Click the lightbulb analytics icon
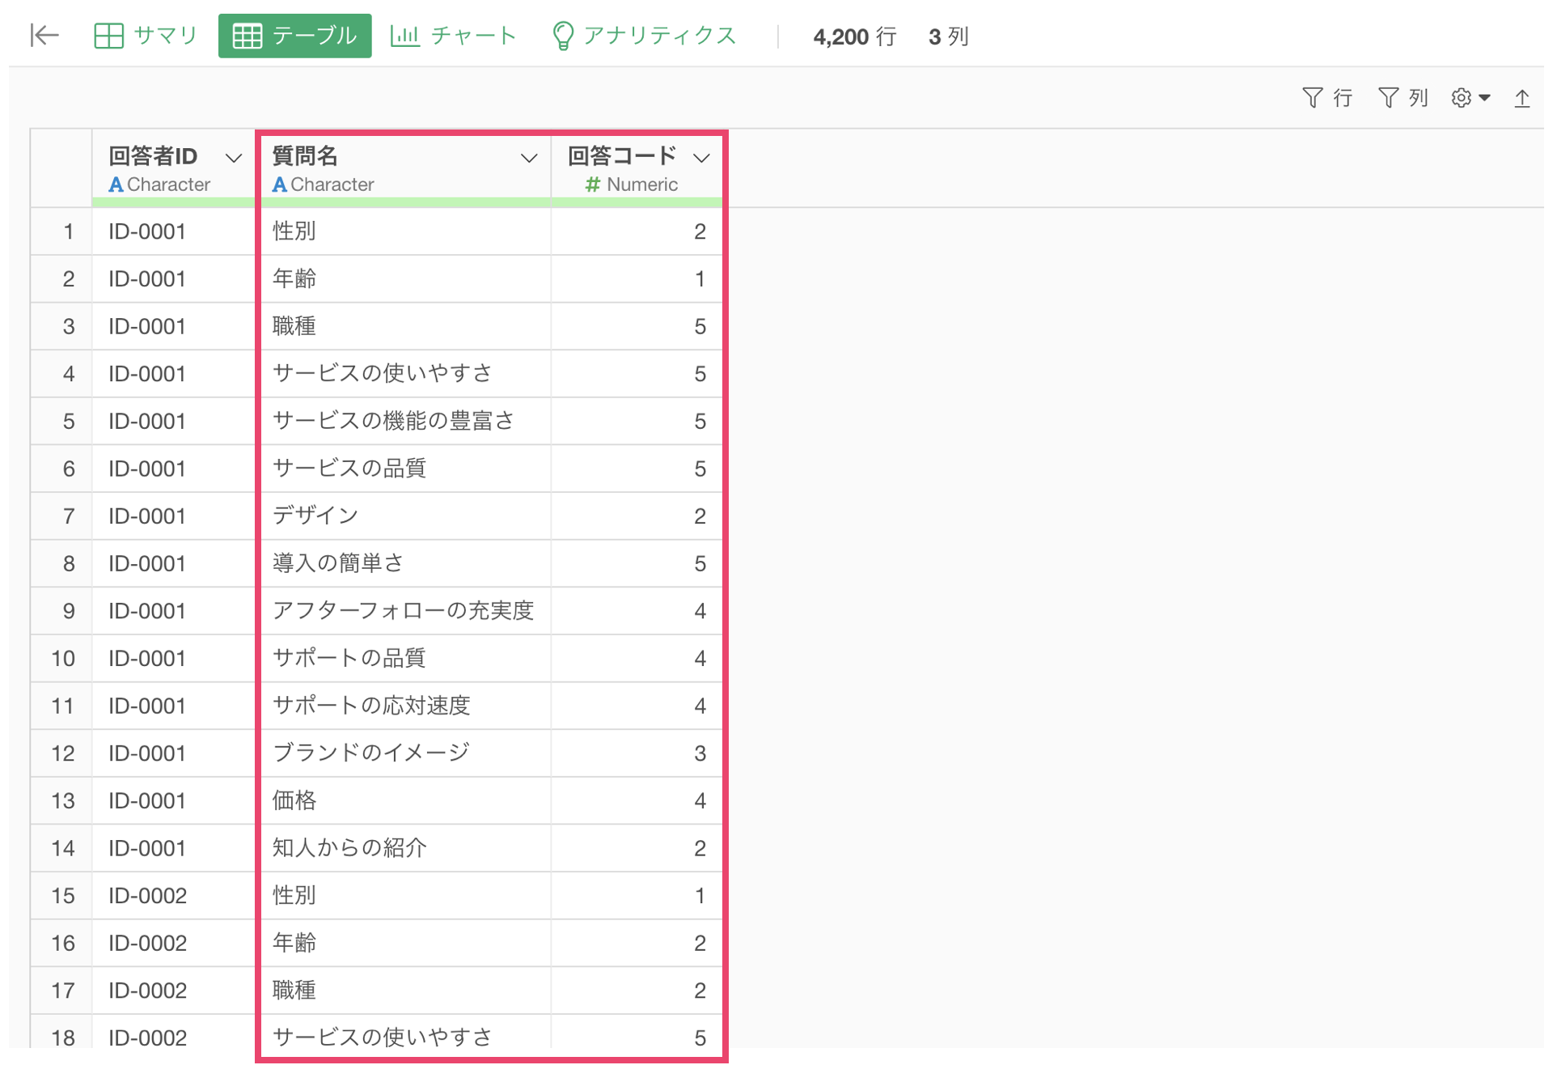The image size is (1553, 1065). [562, 36]
